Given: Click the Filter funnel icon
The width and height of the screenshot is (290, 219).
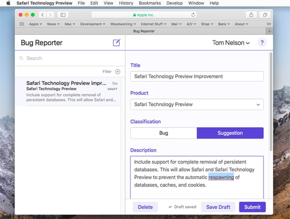Looking at the screenshot, I should tap(118, 72).
